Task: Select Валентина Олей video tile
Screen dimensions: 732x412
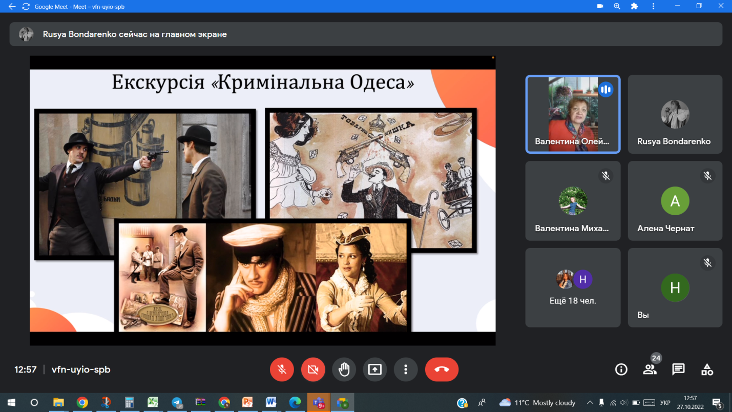Action: 573,114
